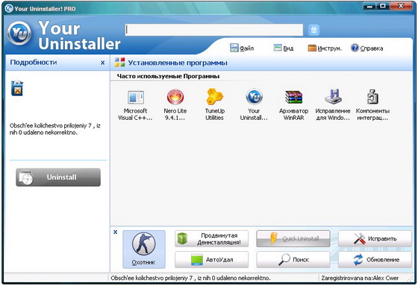This screenshot has height=286, width=418.
Task: Click the Quick Uninstall button
Action: (293, 238)
